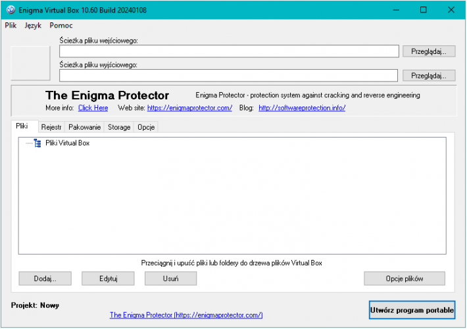
Task: Switch to the Storage tab
Action: click(119, 127)
